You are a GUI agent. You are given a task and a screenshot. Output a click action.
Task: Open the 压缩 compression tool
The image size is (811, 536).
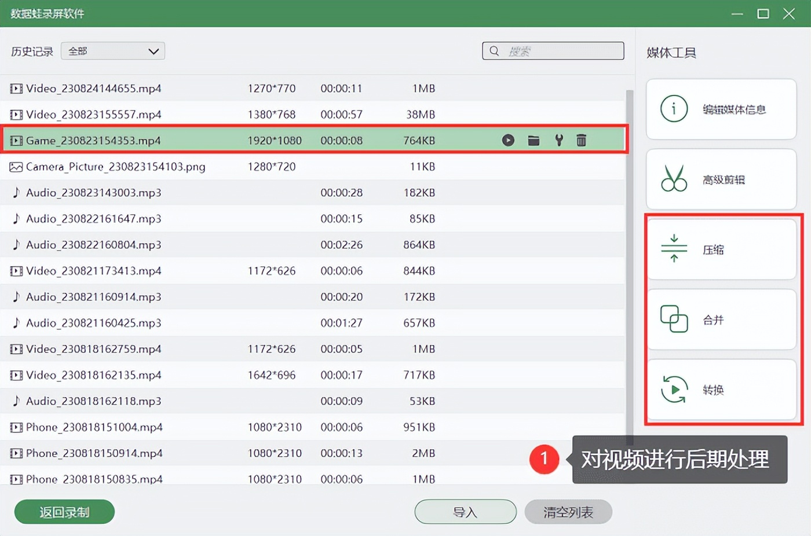tap(721, 249)
